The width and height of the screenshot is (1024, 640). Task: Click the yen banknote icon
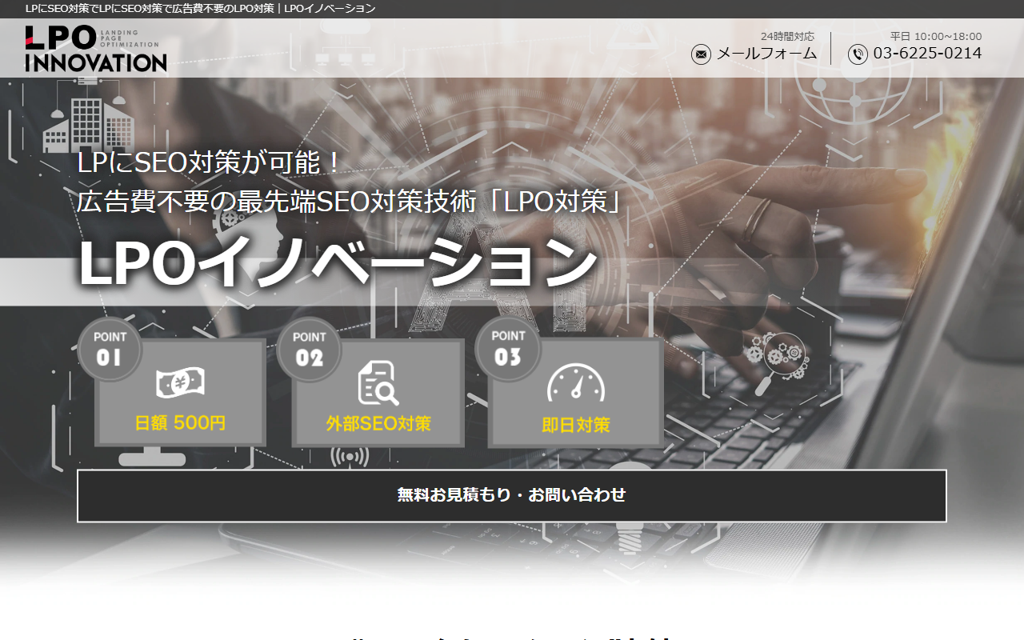tap(180, 383)
